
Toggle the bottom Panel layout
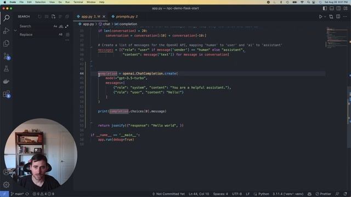[x=332, y=8]
